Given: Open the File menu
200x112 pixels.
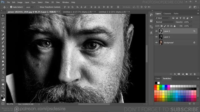Looking at the screenshot, I should coord(8,2).
